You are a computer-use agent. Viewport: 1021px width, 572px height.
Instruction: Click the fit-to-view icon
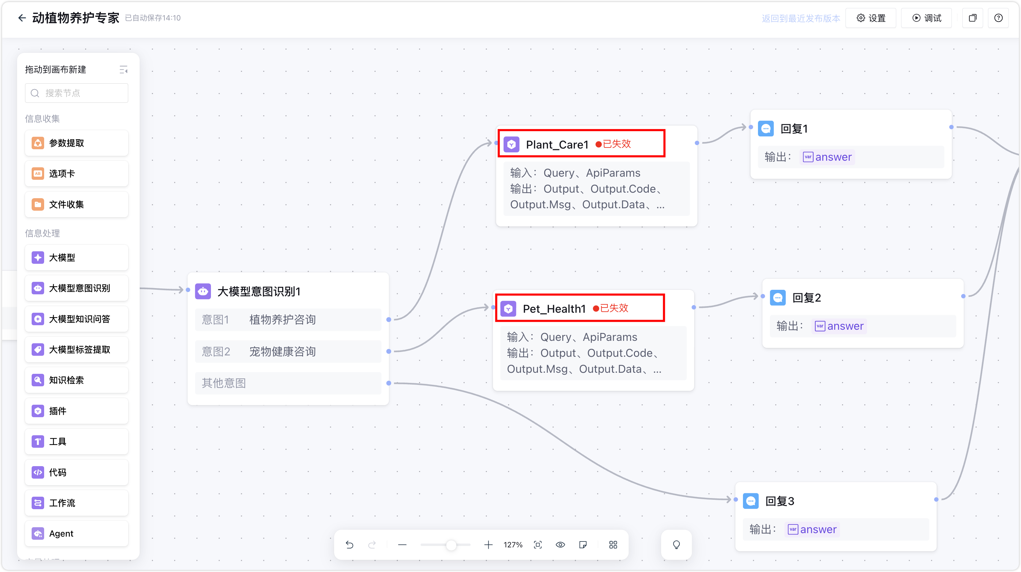tap(538, 545)
